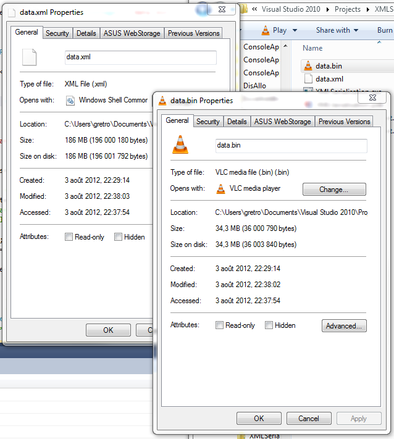Check Read-only in data.xml Properties
394x439 pixels.
pos(69,237)
